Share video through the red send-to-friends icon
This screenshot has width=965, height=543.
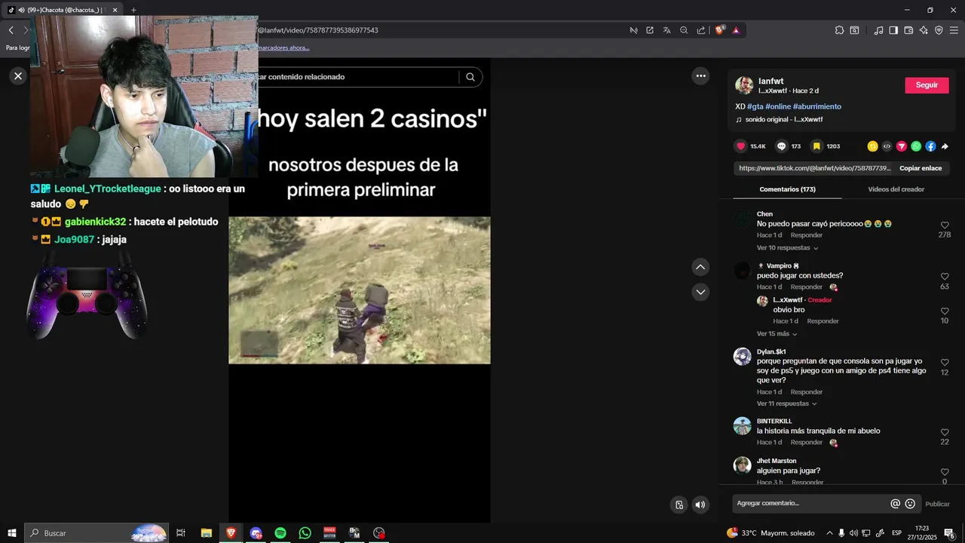(x=901, y=146)
